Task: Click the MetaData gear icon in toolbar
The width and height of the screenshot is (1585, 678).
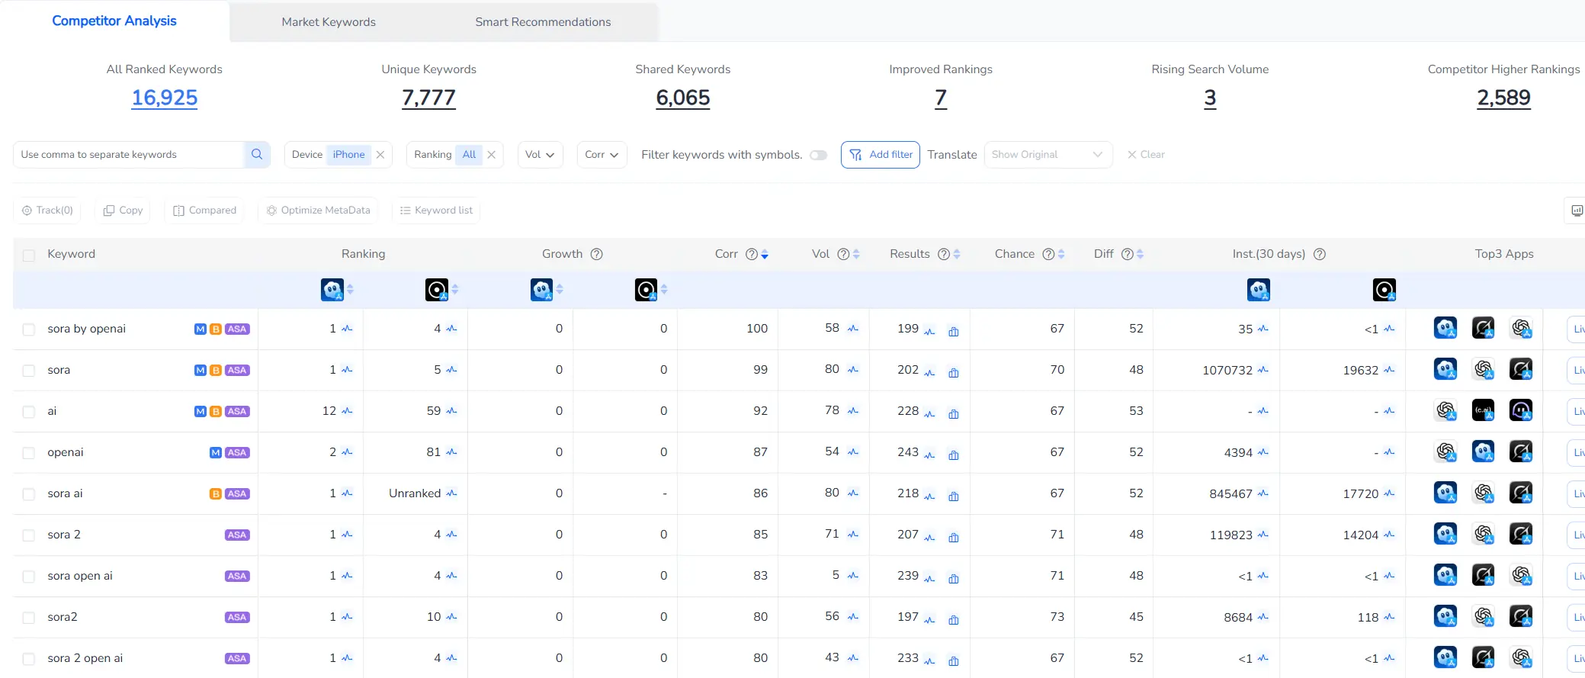Action: 271,210
